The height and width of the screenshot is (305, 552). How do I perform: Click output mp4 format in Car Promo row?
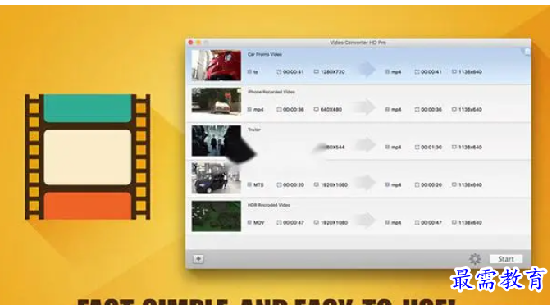[396, 72]
